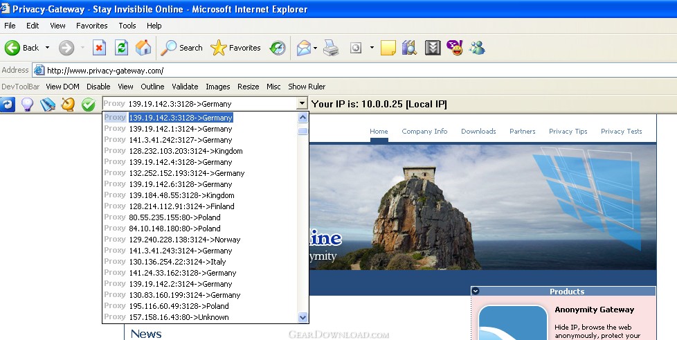The image size is (677, 340).
Task: Select proxy 139.19.142.1:3124 Germany
Action: click(x=200, y=129)
